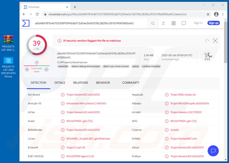Open a new browser tab

coord(75,7)
